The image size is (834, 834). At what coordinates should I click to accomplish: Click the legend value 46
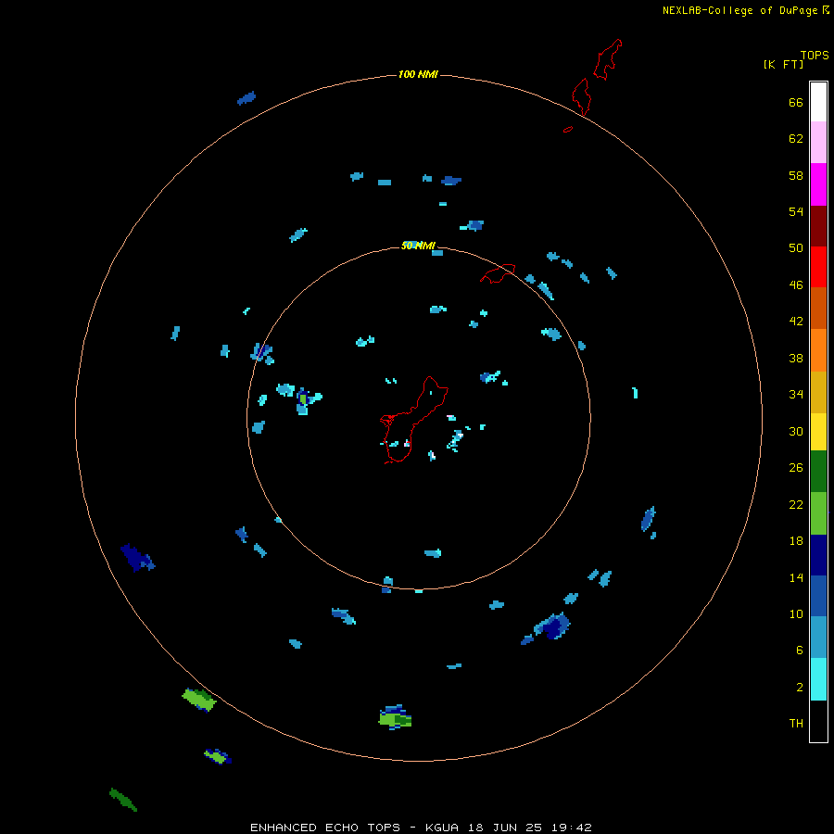coord(796,284)
